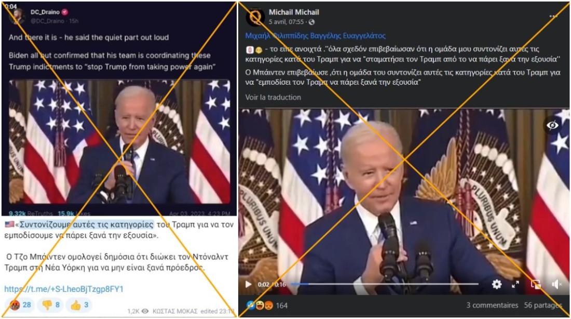Open the Biden video thumbnail in DC_Draino post

(119, 142)
